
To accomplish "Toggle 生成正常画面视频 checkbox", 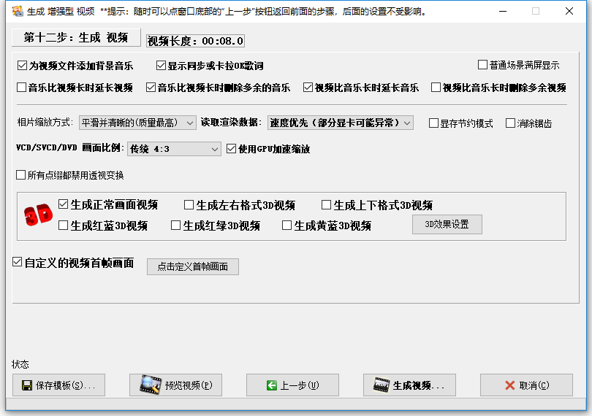I will coord(63,204).
